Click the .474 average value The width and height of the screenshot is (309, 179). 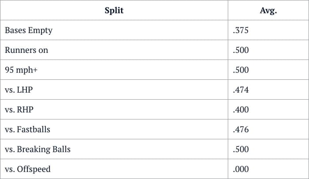pos(240,90)
